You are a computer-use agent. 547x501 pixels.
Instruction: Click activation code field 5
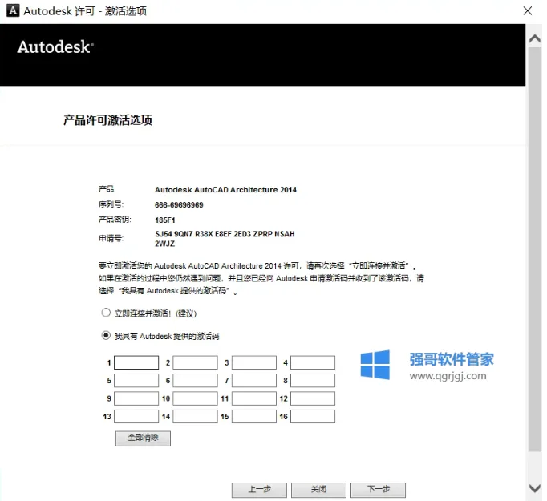pos(136,381)
